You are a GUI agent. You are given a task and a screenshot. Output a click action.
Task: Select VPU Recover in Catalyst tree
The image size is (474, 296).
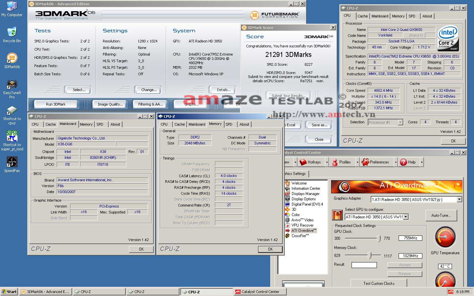point(302,225)
